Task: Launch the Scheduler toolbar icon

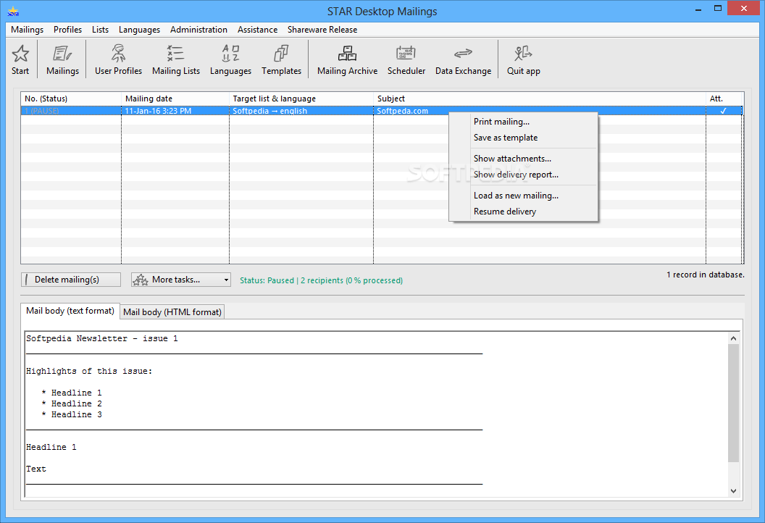Action: pyautogui.click(x=406, y=53)
